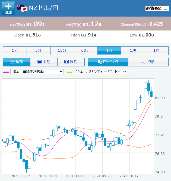The height and width of the screenshot is (181, 171).
Task: Click the 77.91 price axis label
Action: tap(160, 135)
